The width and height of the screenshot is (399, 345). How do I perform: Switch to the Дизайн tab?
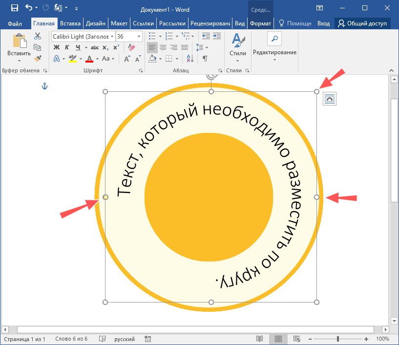pyautogui.click(x=96, y=23)
